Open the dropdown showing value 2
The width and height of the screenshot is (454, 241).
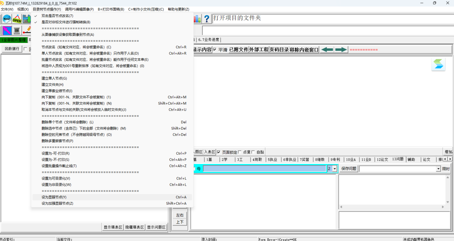pos(334,169)
